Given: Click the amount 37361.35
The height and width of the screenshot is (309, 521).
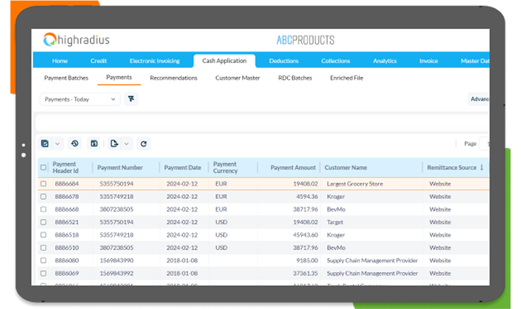Looking at the screenshot, I should click(306, 273).
